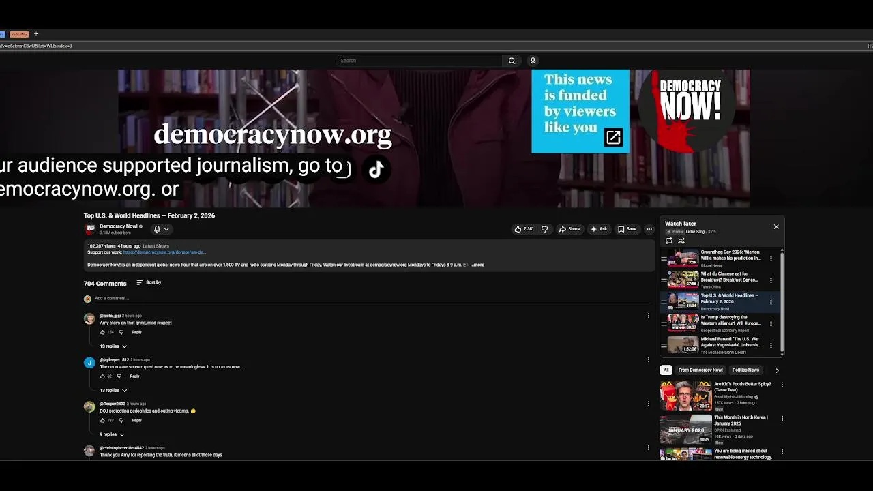Open the blue funded-by-viewers info card
873x491 pixels.
580,111
